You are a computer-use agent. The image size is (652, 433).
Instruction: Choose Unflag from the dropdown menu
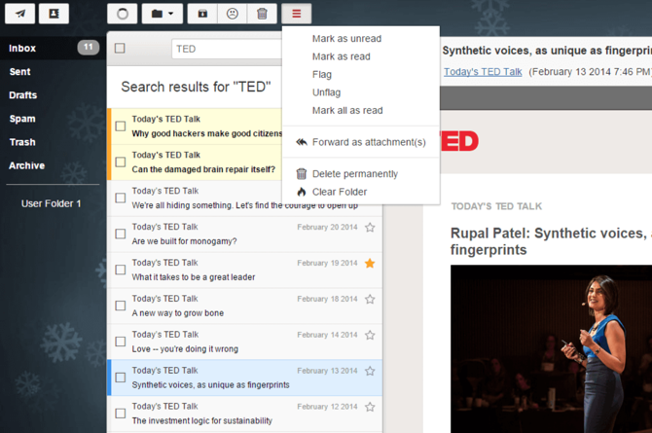326,92
